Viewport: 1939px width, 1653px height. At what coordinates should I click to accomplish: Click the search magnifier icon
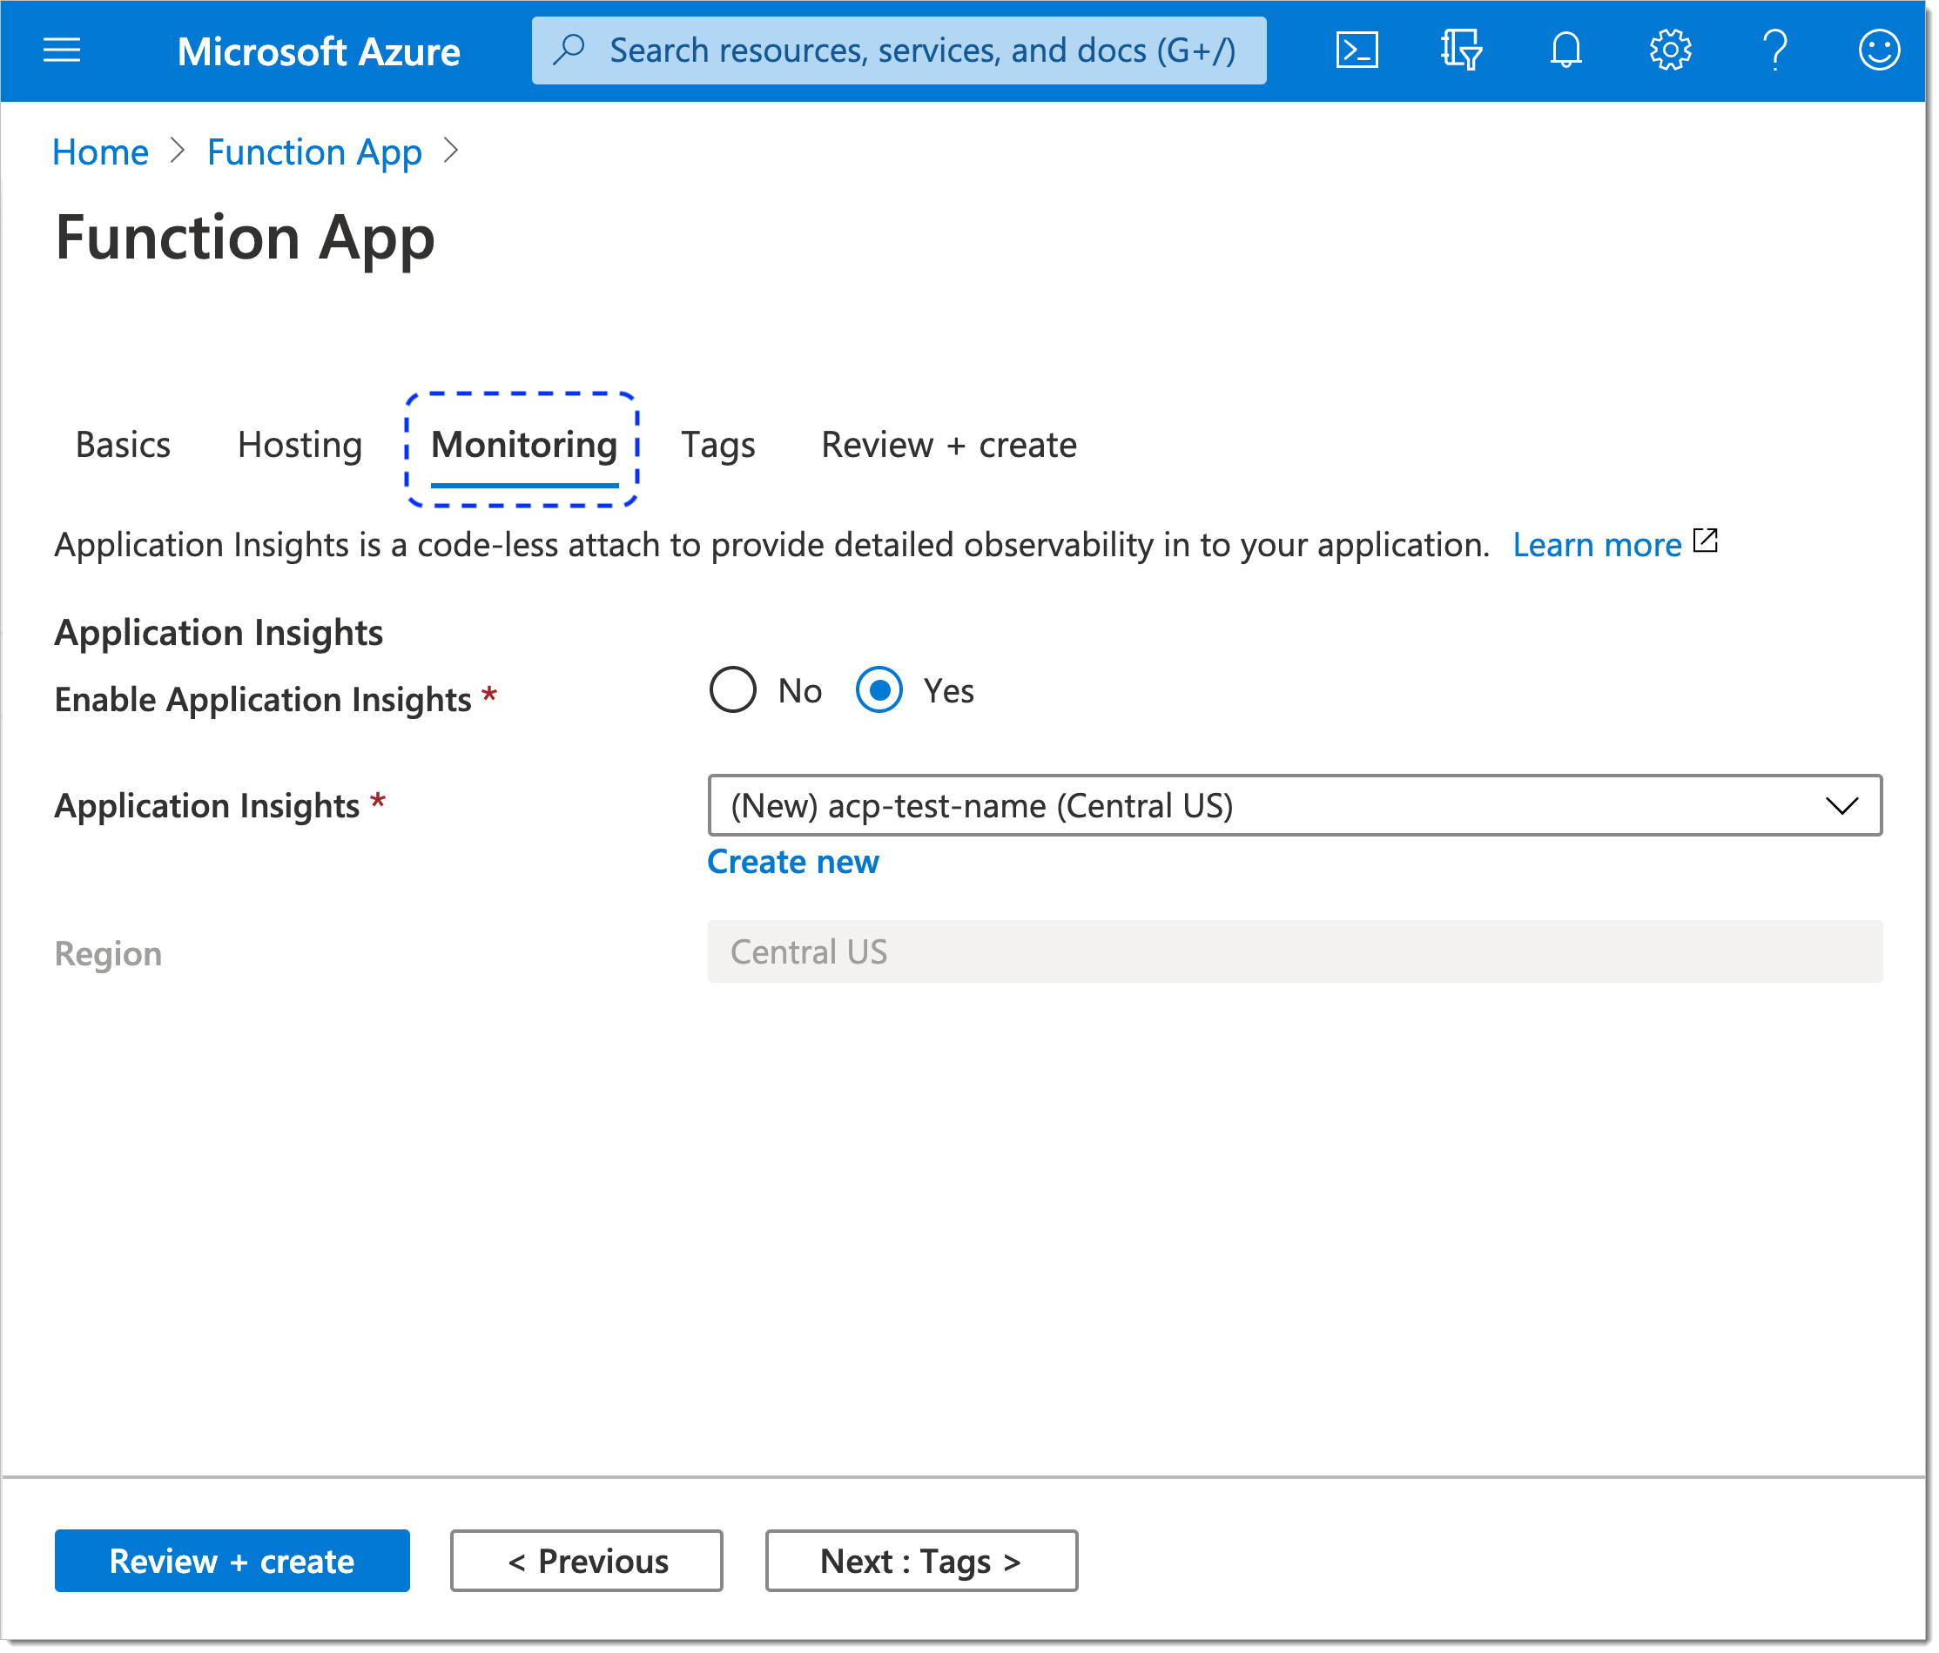pos(568,50)
